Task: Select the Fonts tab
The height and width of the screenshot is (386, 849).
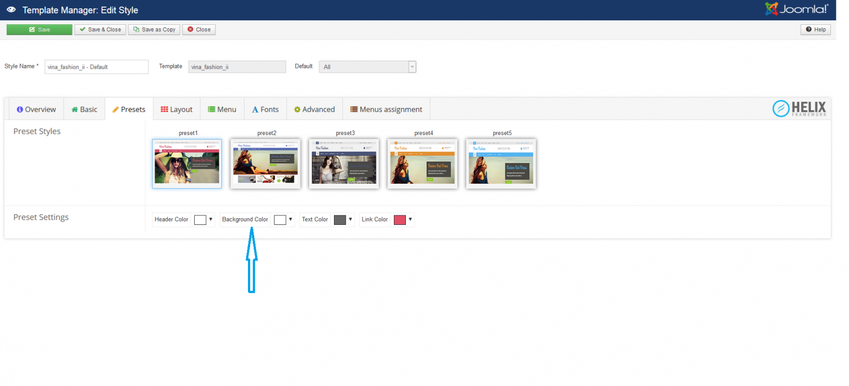Action: click(265, 109)
